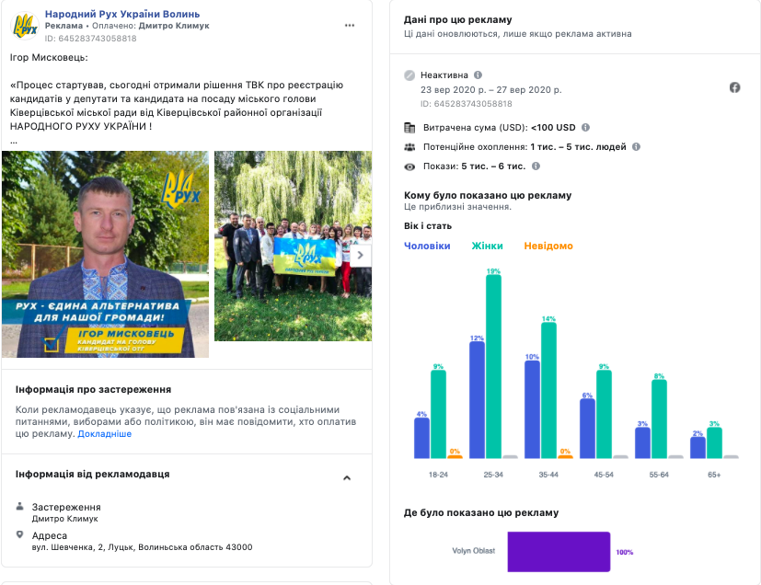
Task: Toggle Чоловіки series in the chart legend
Action: [x=427, y=246]
